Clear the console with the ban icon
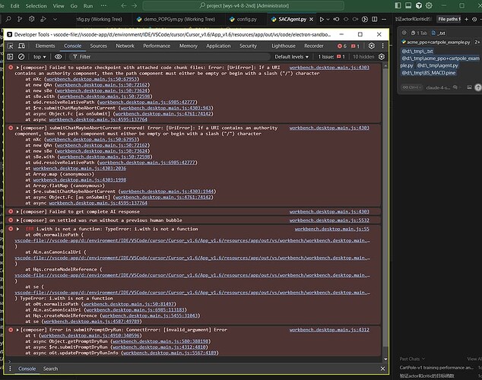The image size is (482, 380). (21, 56)
